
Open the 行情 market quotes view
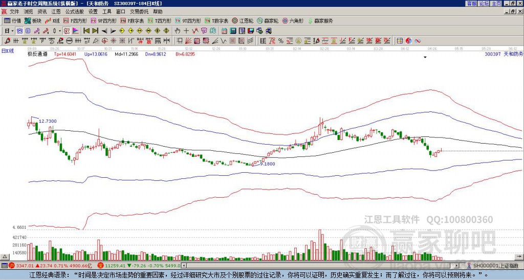(12, 20)
